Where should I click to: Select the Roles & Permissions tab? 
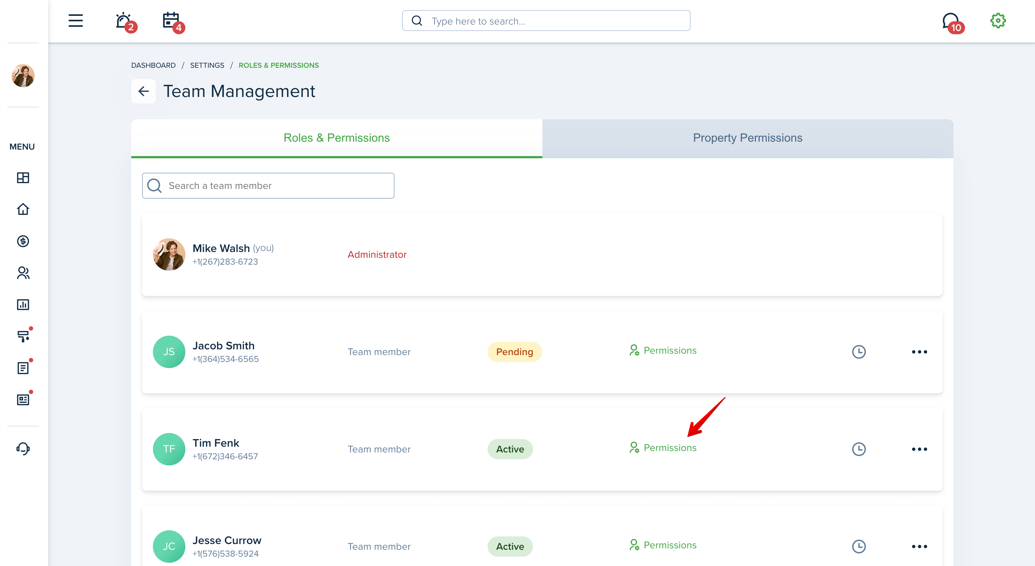tap(337, 138)
